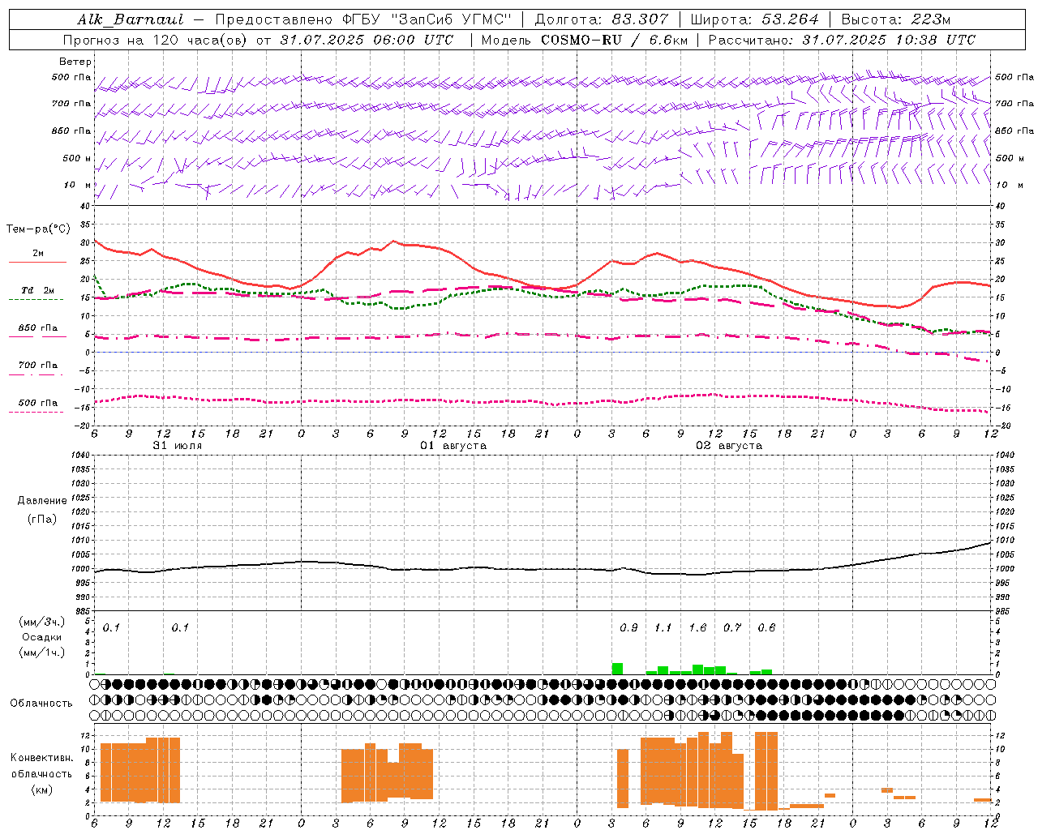
Task: Click the 'Тем-ра(°C)' temperature label
Action: coord(38,229)
